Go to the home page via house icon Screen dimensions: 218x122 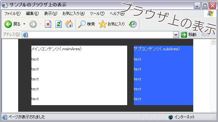tap(69, 24)
